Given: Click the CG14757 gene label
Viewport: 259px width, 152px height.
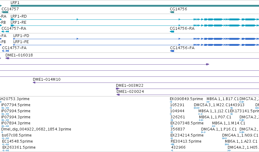Looking at the screenshot, I should (x=10, y=9).
